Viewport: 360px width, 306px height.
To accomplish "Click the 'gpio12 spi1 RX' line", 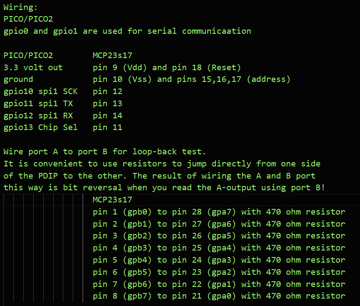I will (x=38, y=115).
